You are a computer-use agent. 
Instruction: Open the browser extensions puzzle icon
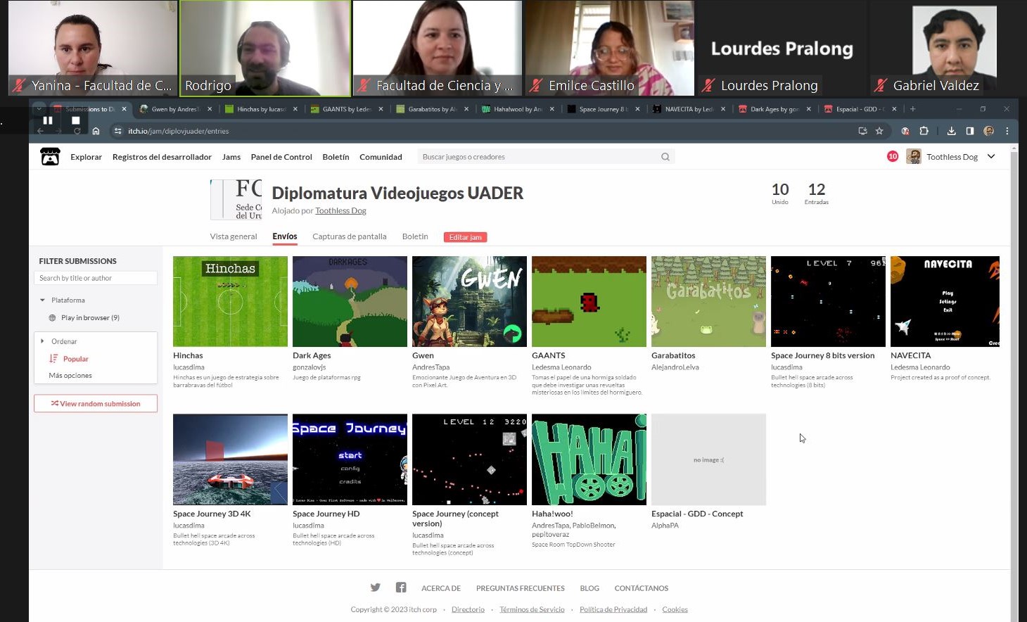coord(924,131)
